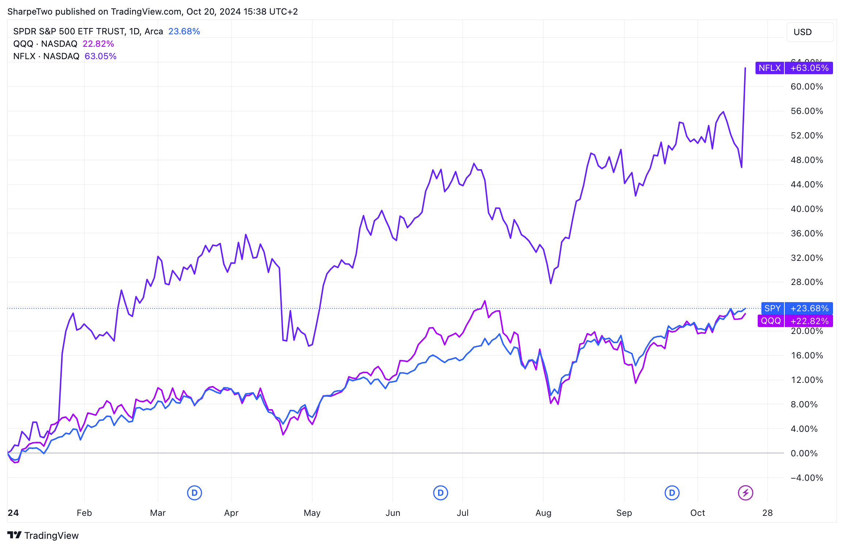Select the QQQ · NASDAQ legend entry
The height and width of the screenshot is (548, 844).
pos(45,44)
